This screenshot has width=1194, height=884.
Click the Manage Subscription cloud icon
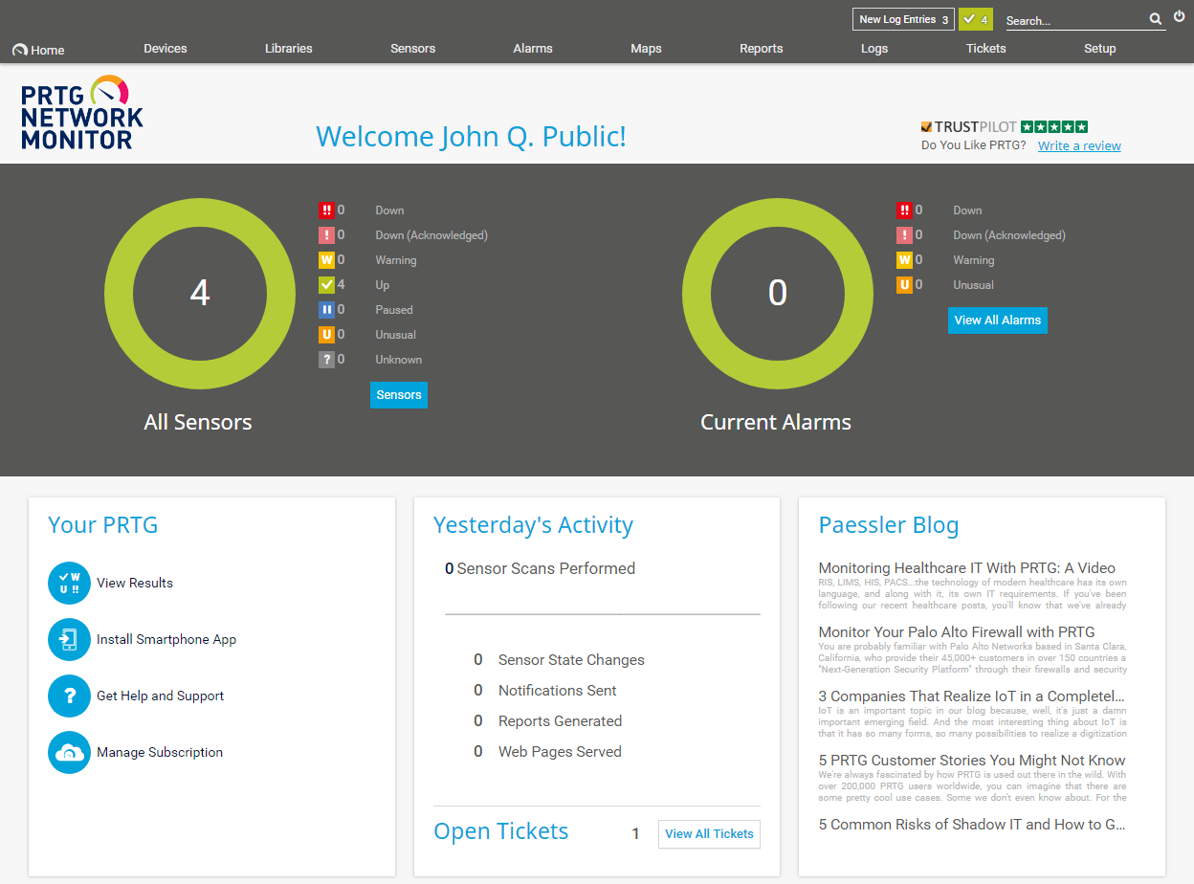click(x=69, y=752)
